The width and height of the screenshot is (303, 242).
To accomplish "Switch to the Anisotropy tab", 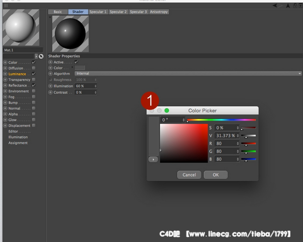I will [159, 12].
